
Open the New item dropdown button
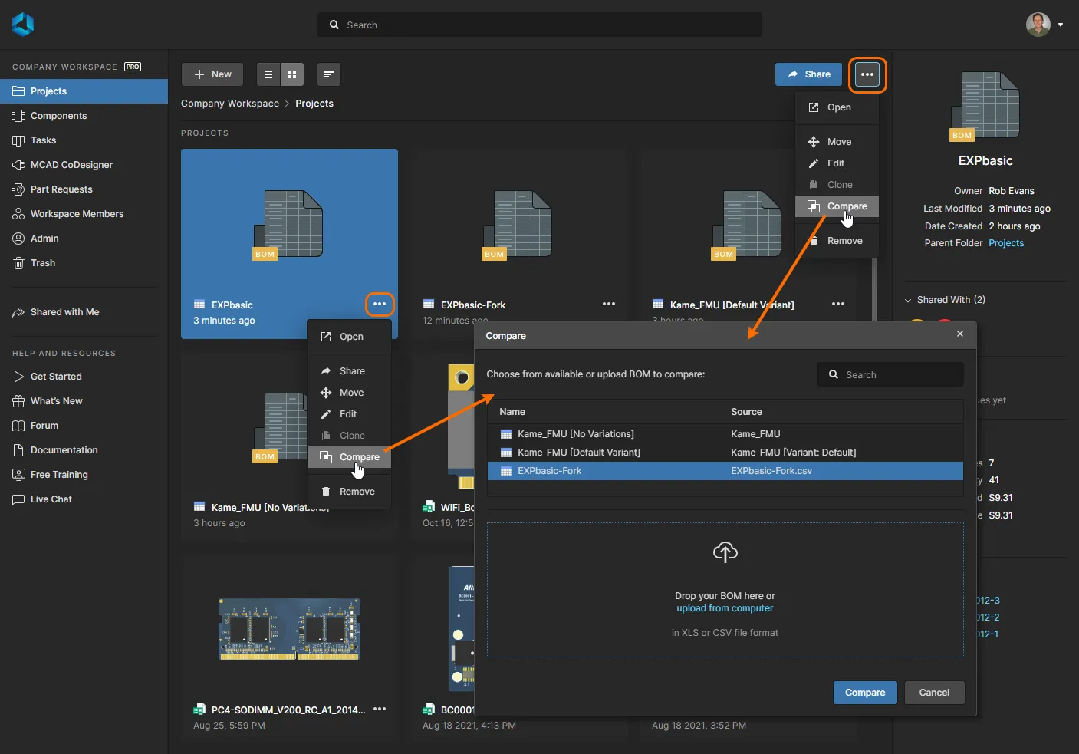[x=212, y=74]
